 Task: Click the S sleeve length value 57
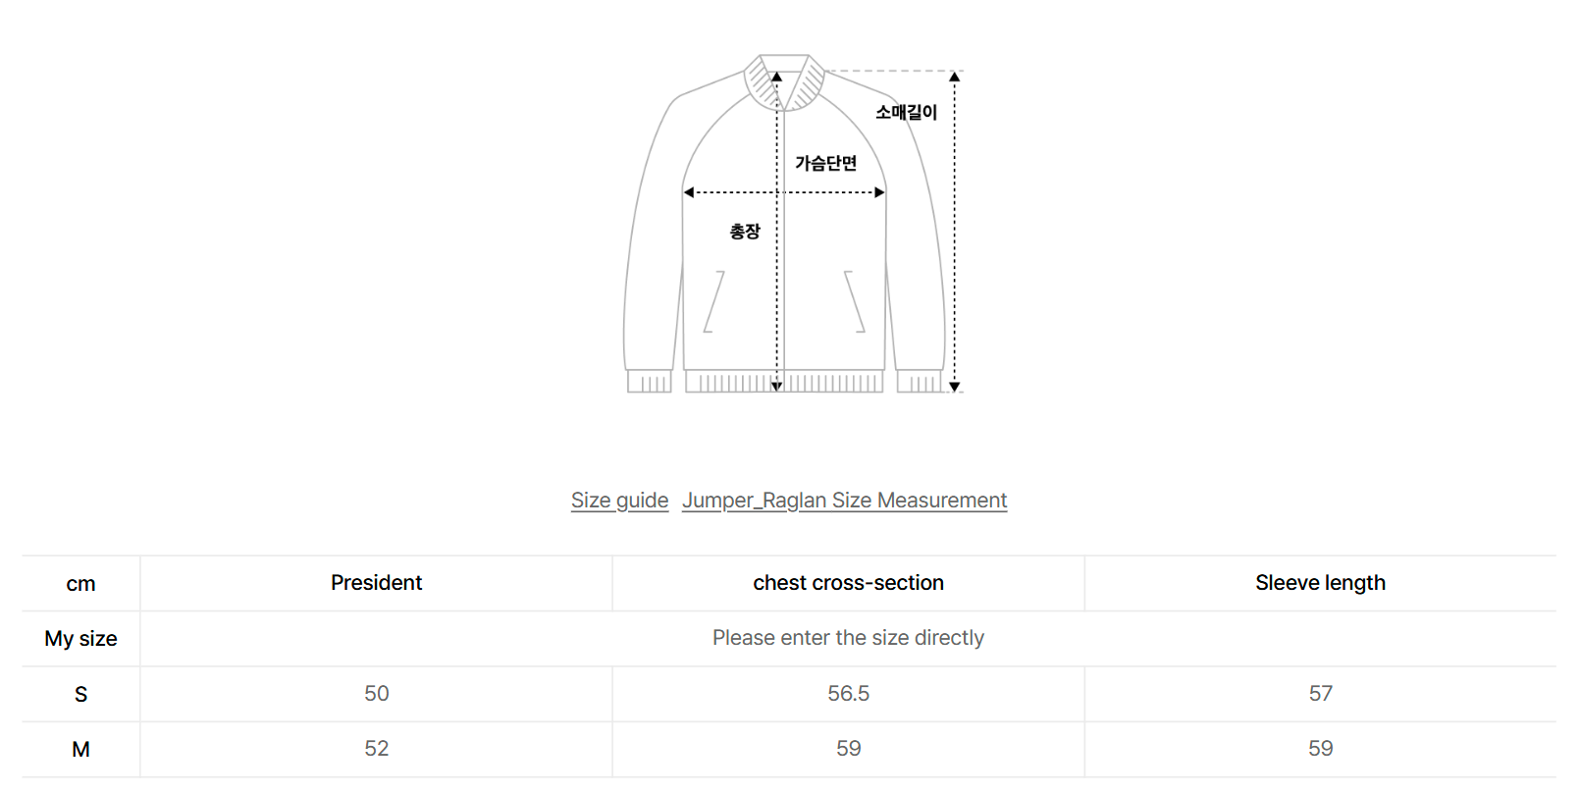click(1320, 694)
